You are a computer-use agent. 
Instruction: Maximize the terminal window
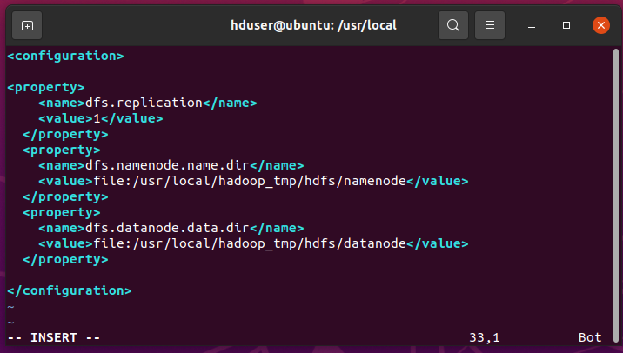click(566, 25)
